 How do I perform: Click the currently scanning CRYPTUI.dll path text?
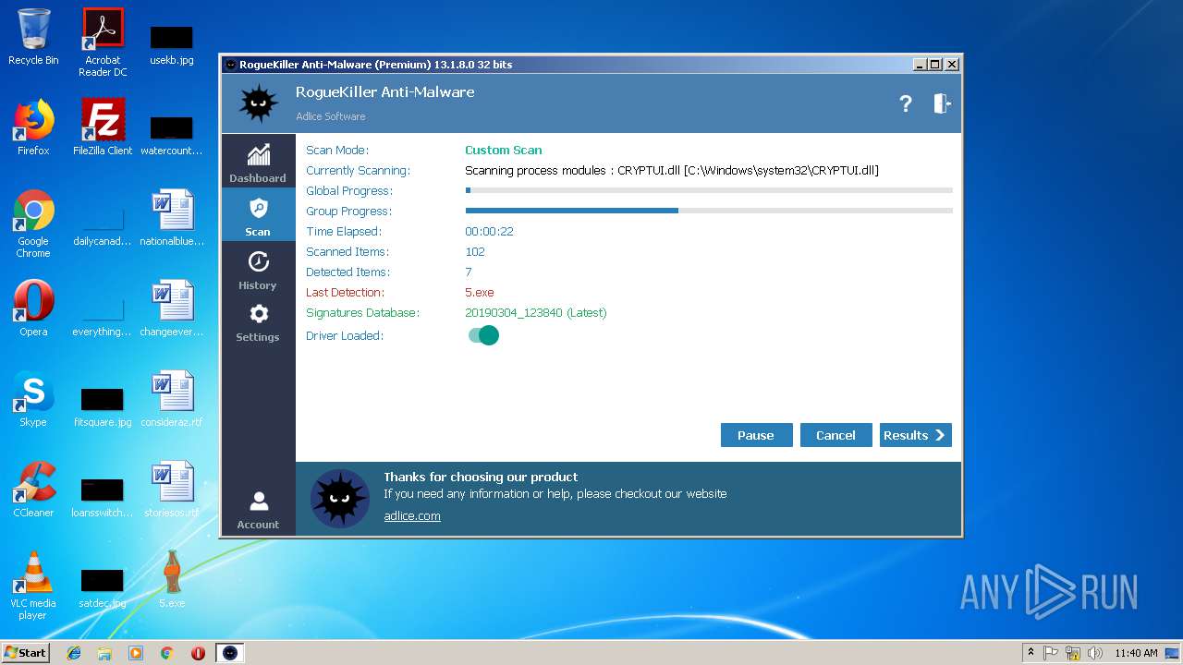(671, 170)
